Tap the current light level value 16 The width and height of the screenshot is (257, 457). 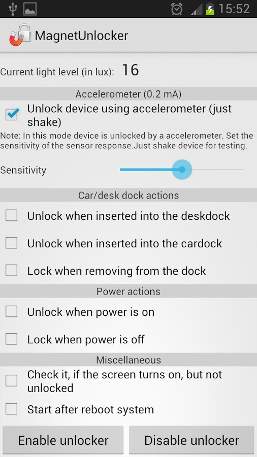(130, 70)
